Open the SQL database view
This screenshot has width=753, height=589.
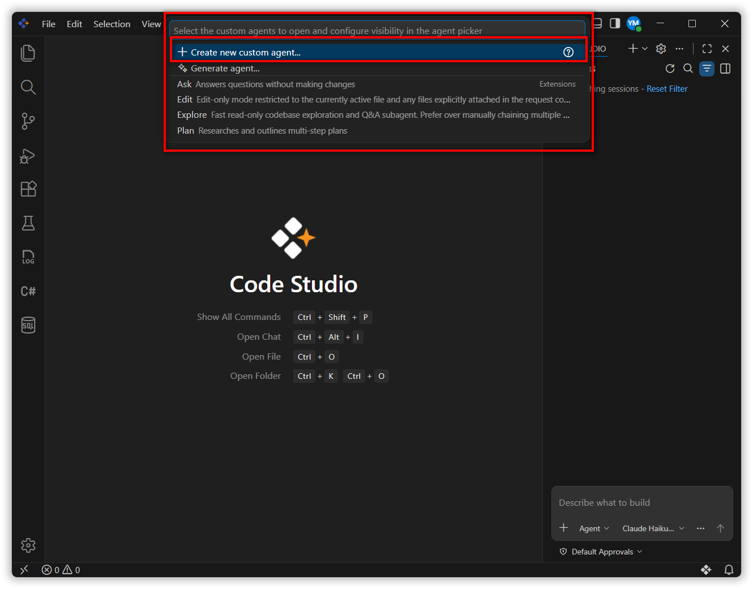(28, 325)
